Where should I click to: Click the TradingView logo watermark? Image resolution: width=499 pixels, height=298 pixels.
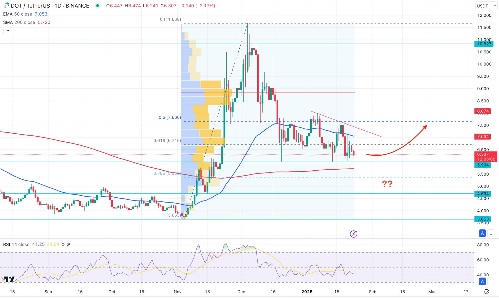point(9,279)
